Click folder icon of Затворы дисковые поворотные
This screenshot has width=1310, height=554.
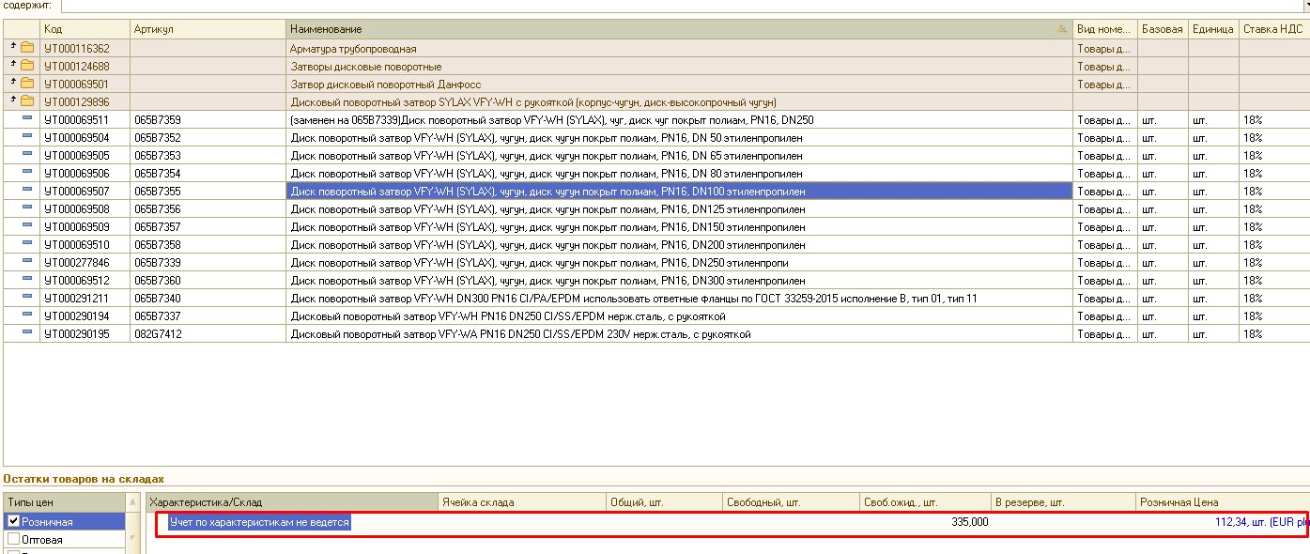27,66
